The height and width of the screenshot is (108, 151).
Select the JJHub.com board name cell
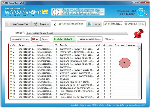pyautogui.click(x=65, y=79)
